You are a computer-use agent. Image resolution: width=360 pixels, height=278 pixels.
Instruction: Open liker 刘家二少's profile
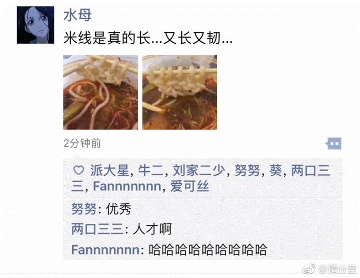199,171
